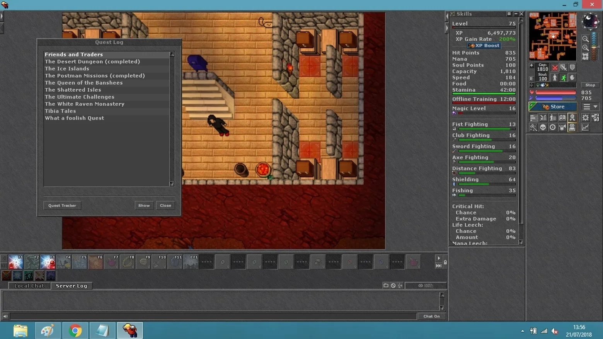Open the Skills panel options menu
The height and width of the screenshot is (339, 603).
point(509,14)
